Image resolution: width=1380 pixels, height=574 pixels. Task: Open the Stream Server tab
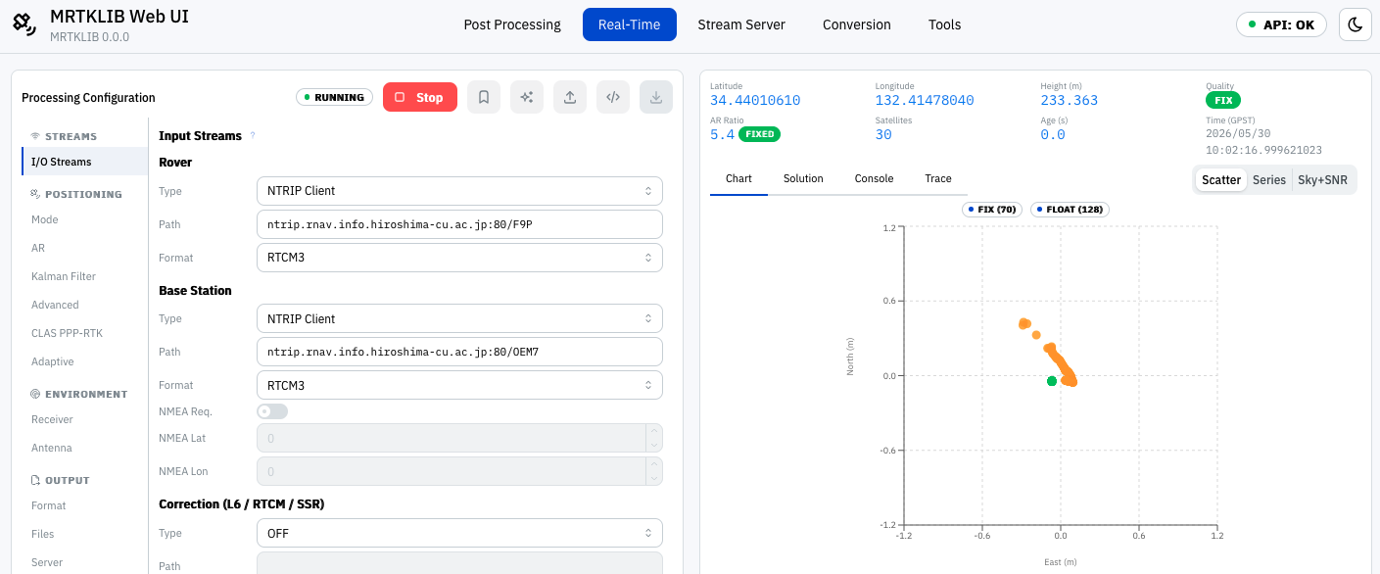[741, 24]
